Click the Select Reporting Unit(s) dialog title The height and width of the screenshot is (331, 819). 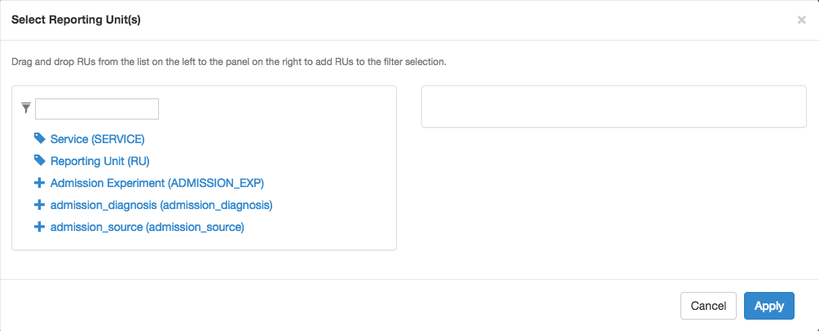click(76, 20)
